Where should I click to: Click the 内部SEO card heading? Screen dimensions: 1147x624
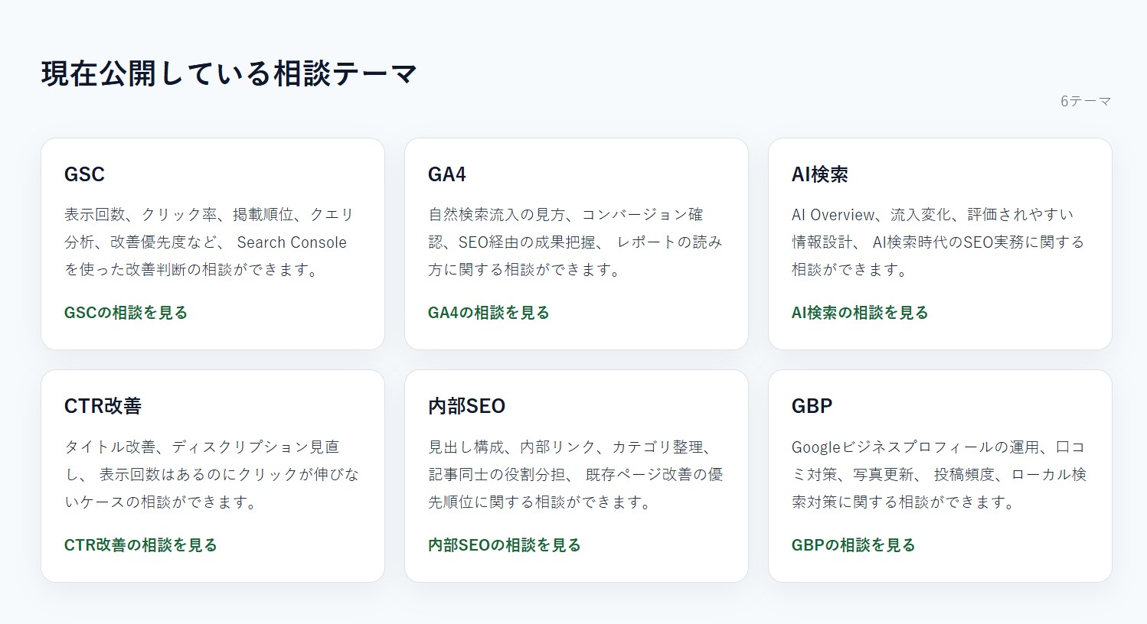[466, 406]
